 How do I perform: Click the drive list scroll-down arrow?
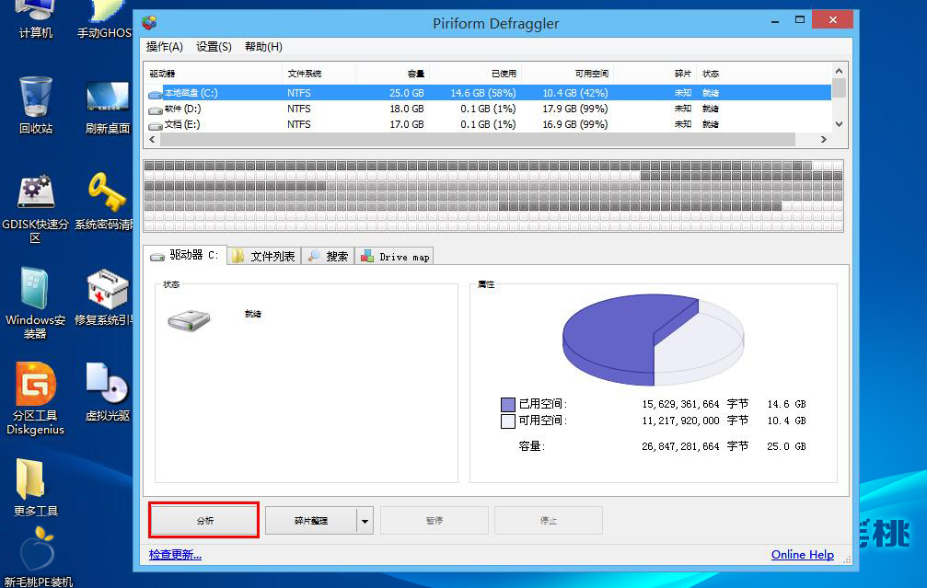[839, 124]
